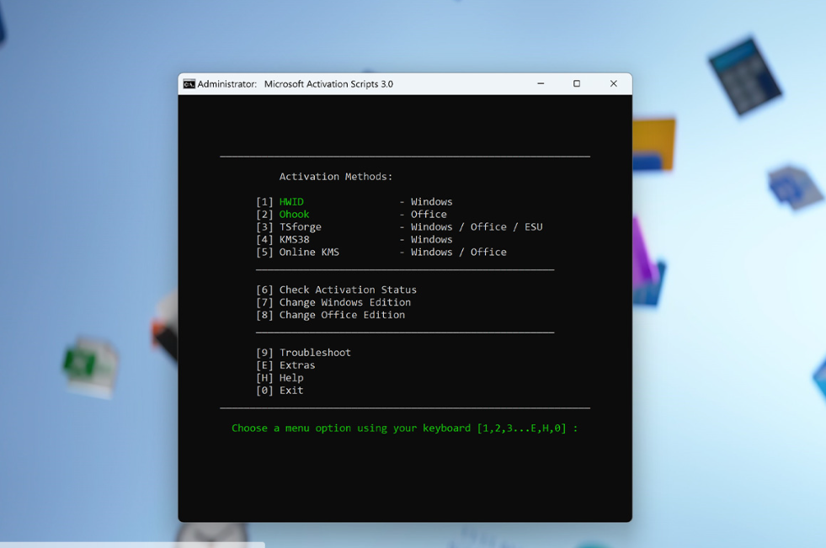Click the blurred calculator icon on desktop
This screenshot has height=548, width=826.
744,74
